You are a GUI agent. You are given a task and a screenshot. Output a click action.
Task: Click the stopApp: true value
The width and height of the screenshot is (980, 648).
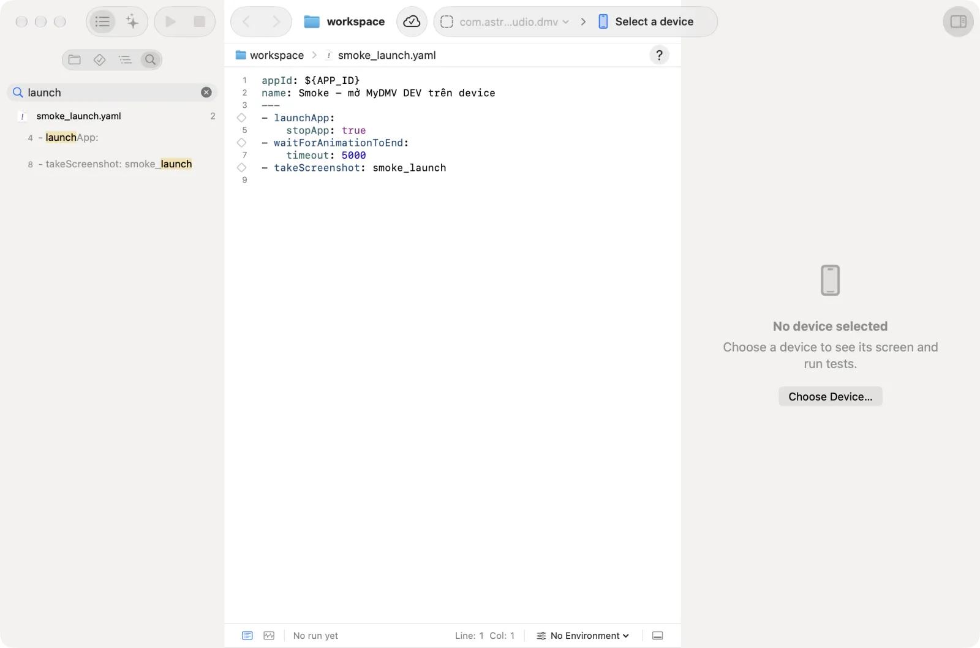(353, 130)
